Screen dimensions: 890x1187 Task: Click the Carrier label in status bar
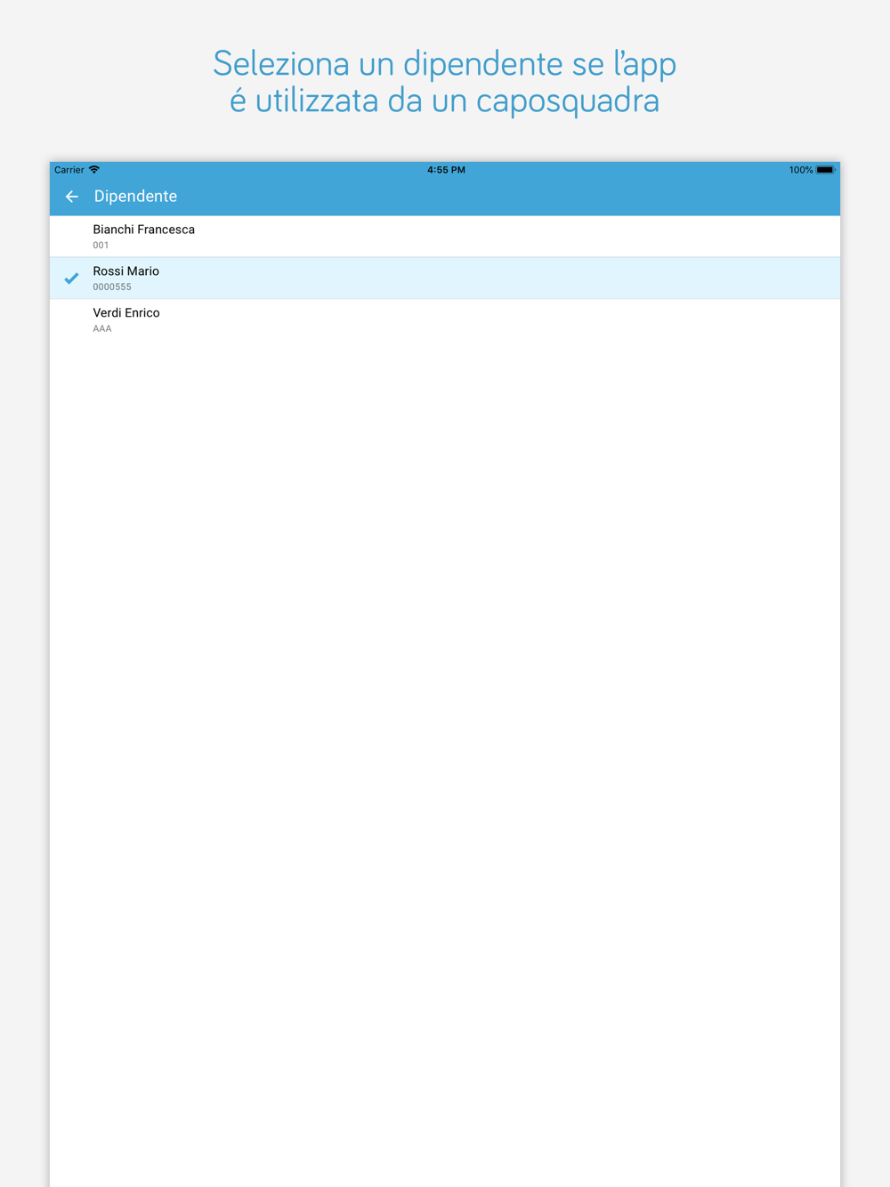(x=69, y=170)
